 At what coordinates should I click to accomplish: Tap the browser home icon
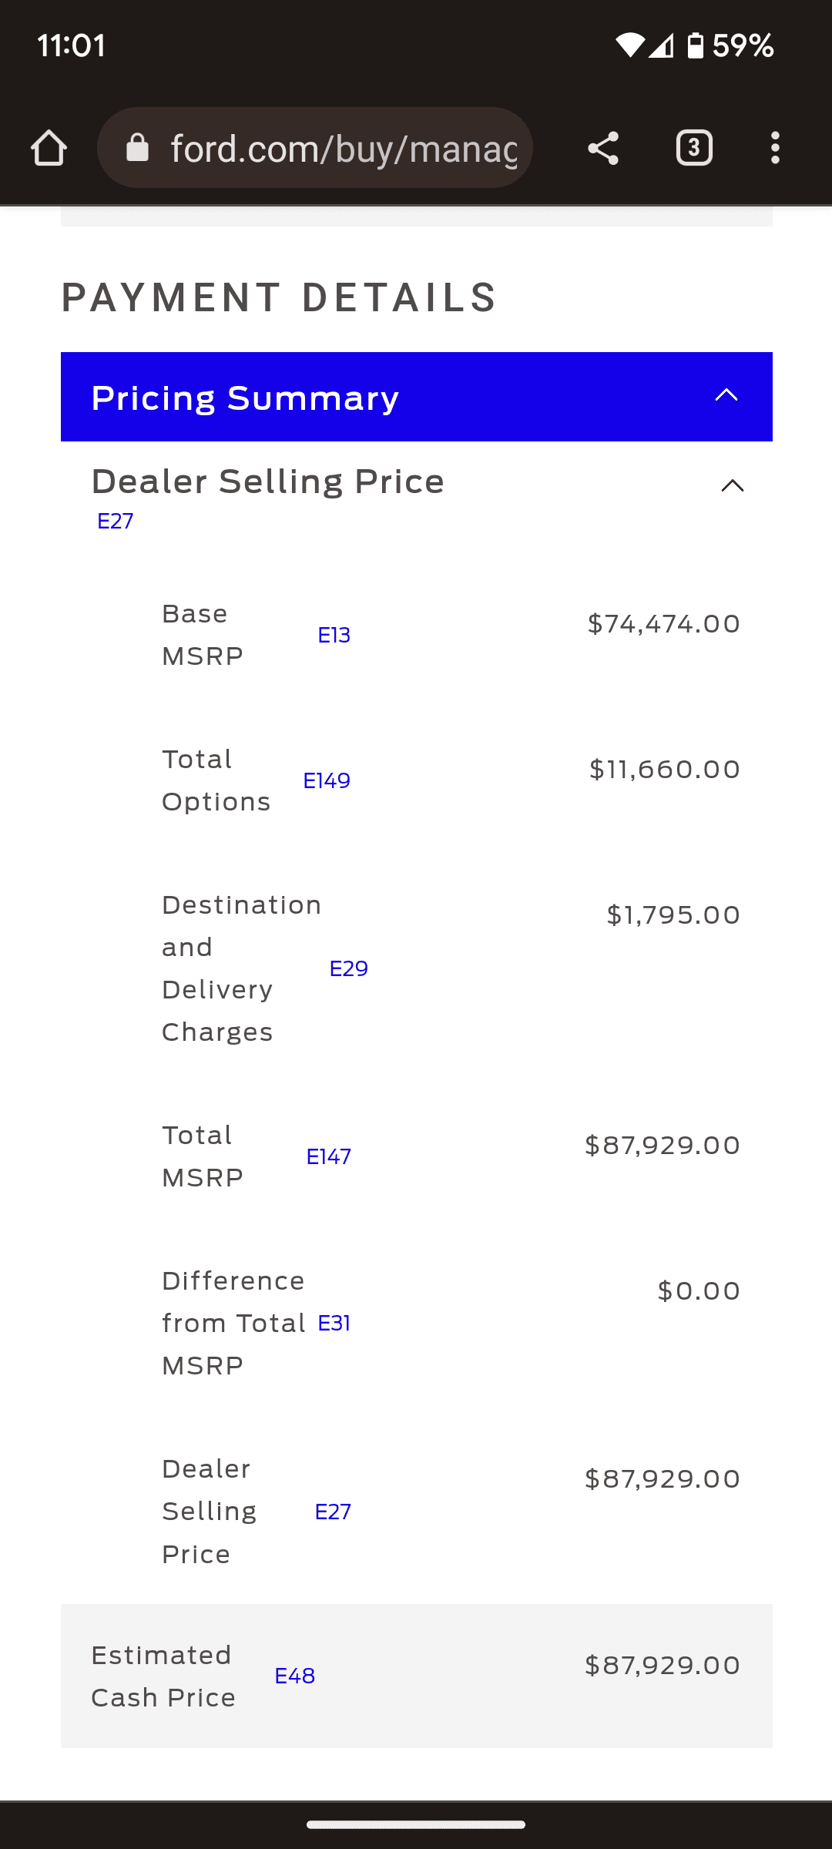(x=49, y=148)
